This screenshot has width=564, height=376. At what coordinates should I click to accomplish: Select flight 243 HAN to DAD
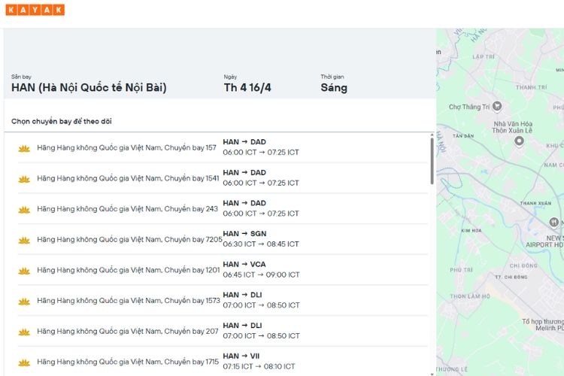coord(223,209)
